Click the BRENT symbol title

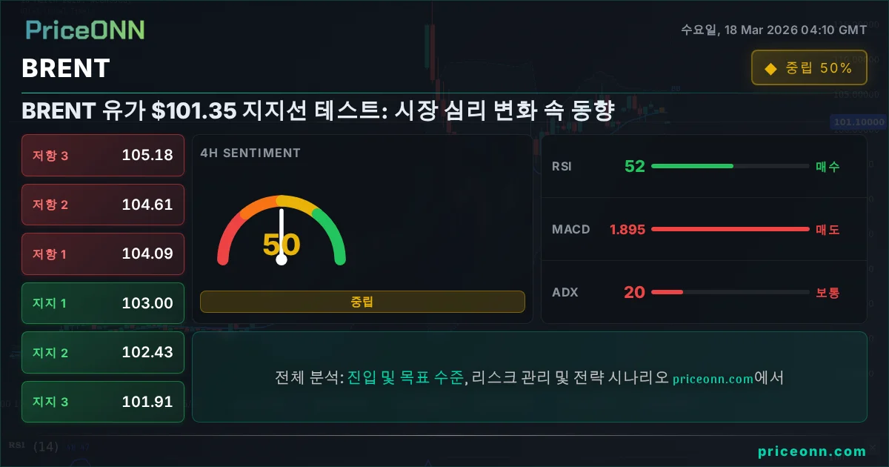tap(66, 68)
